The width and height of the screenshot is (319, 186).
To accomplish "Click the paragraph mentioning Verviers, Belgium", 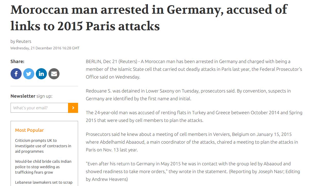I will (192, 142).
